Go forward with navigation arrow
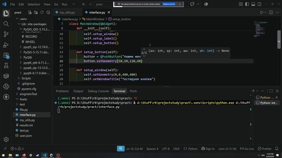 point(90,4)
